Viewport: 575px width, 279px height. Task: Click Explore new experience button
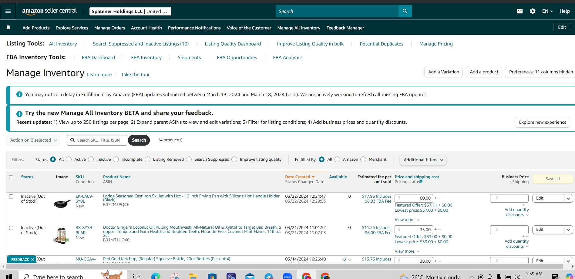point(543,122)
